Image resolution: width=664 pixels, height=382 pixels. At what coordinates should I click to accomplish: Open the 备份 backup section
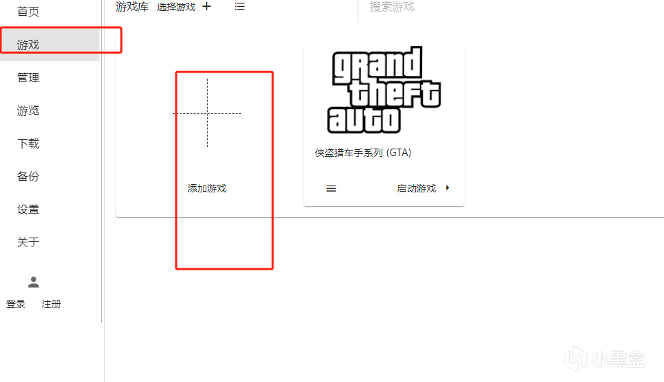28,176
